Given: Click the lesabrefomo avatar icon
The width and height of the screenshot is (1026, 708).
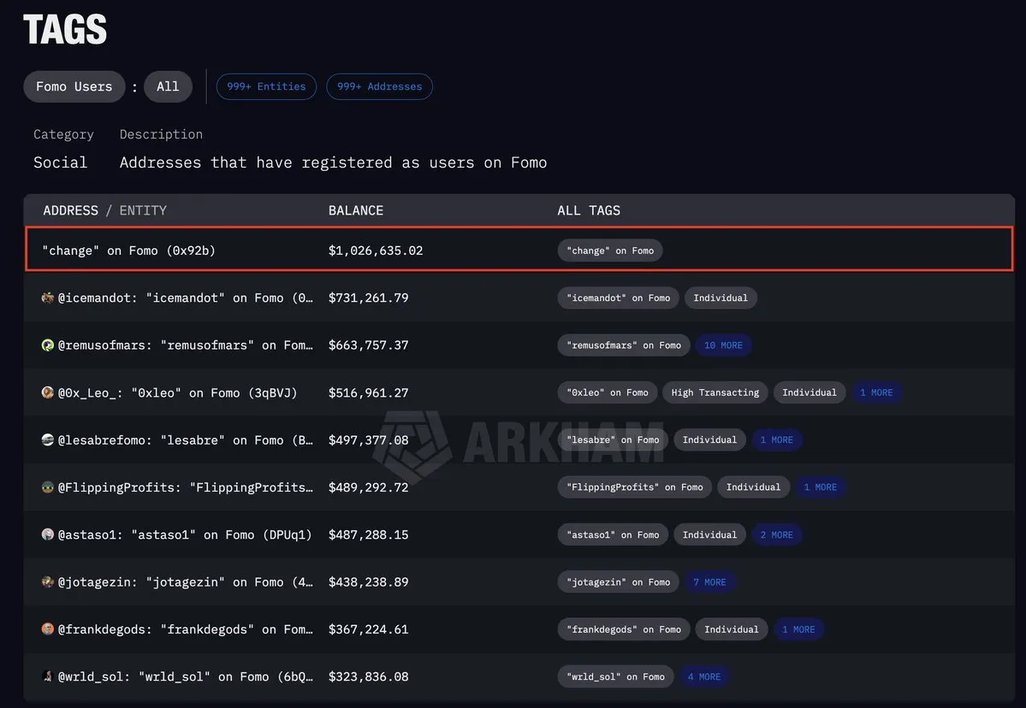Looking at the screenshot, I should pos(48,440).
